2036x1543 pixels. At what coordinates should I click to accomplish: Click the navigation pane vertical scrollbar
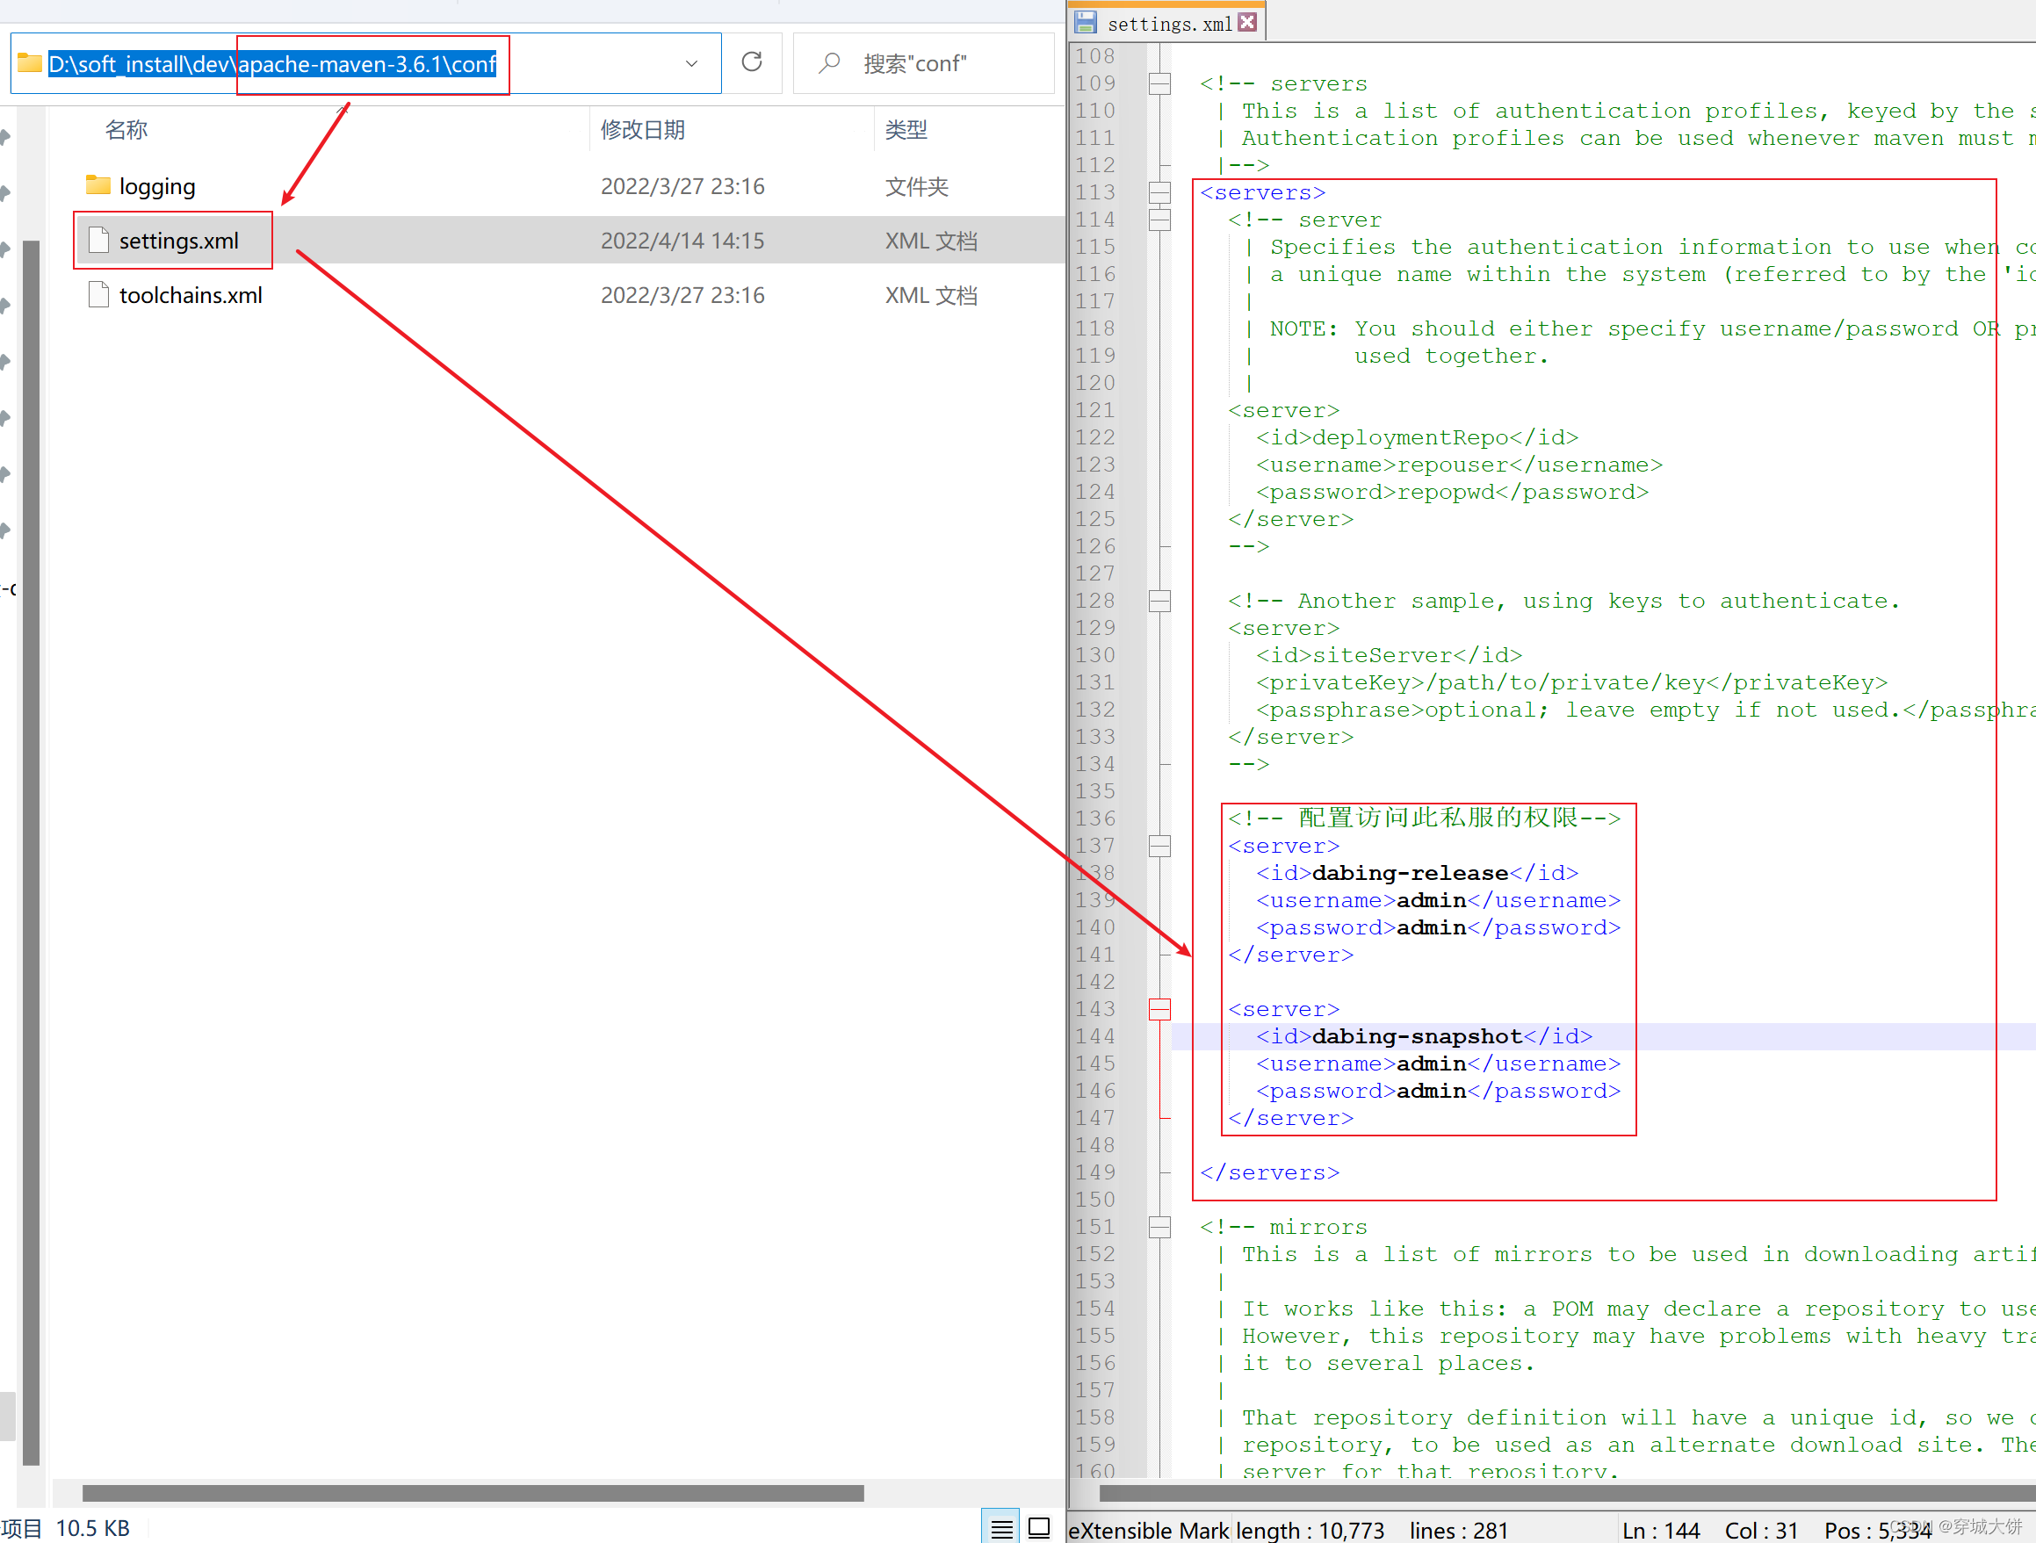pos(31,851)
